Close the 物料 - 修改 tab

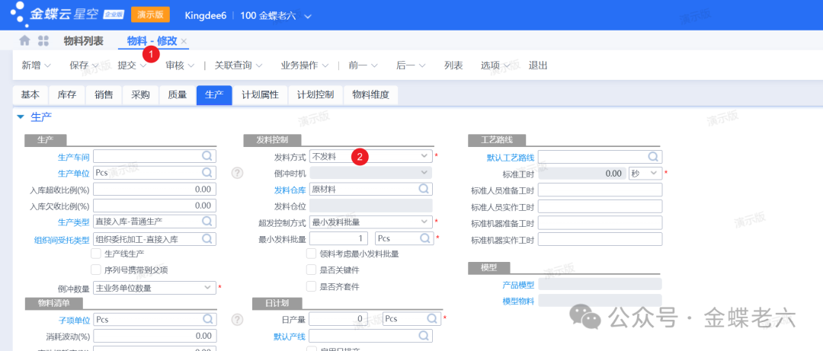184,42
